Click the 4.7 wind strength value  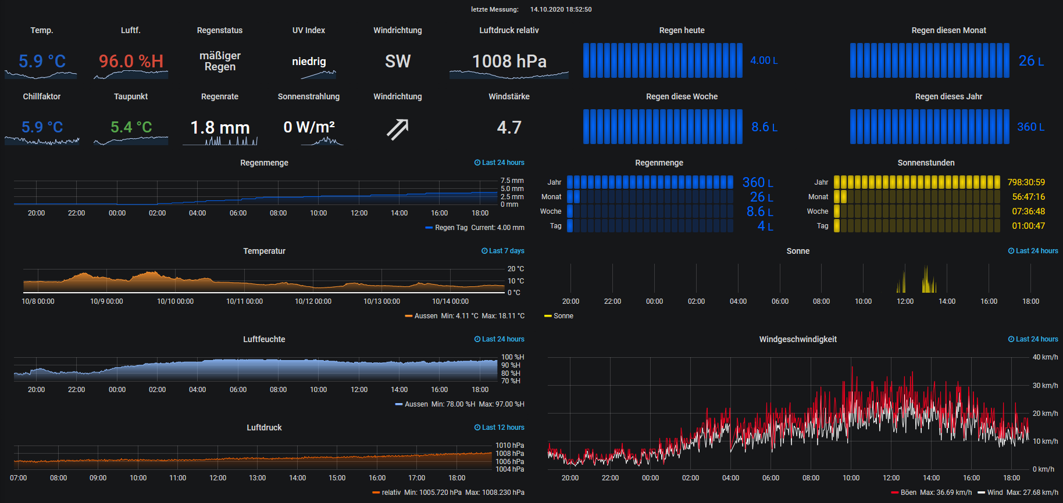pyautogui.click(x=509, y=127)
